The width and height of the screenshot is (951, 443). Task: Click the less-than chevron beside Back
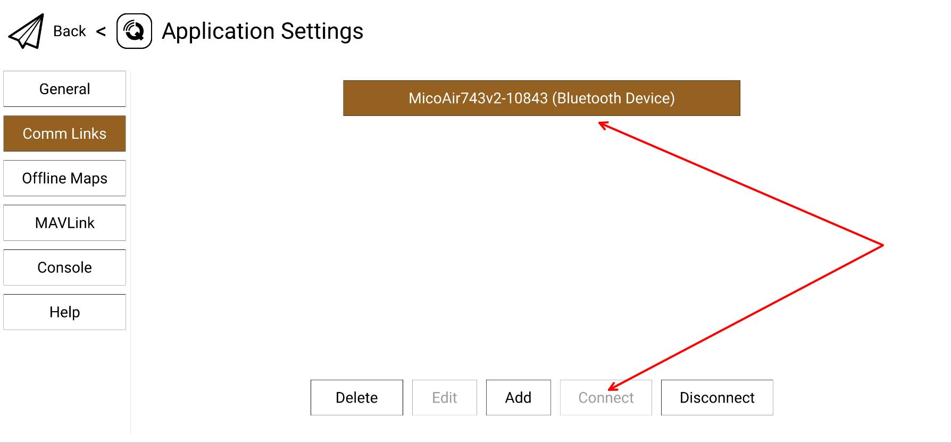(101, 32)
